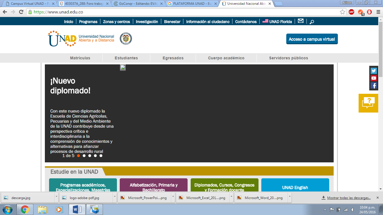Click the Colombian coat of arms emblem
This screenshot has width=383, height=215.
126,38
